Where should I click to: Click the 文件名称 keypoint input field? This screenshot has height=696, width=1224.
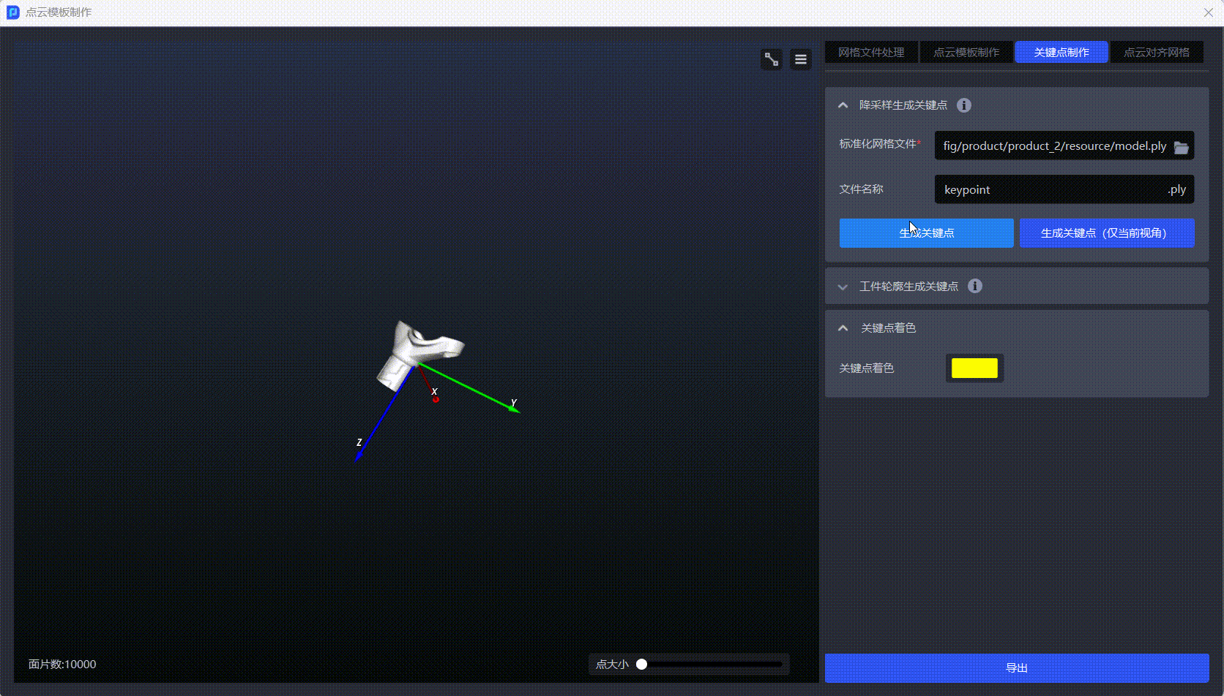pyautogui.click(x=1051, y=190)
